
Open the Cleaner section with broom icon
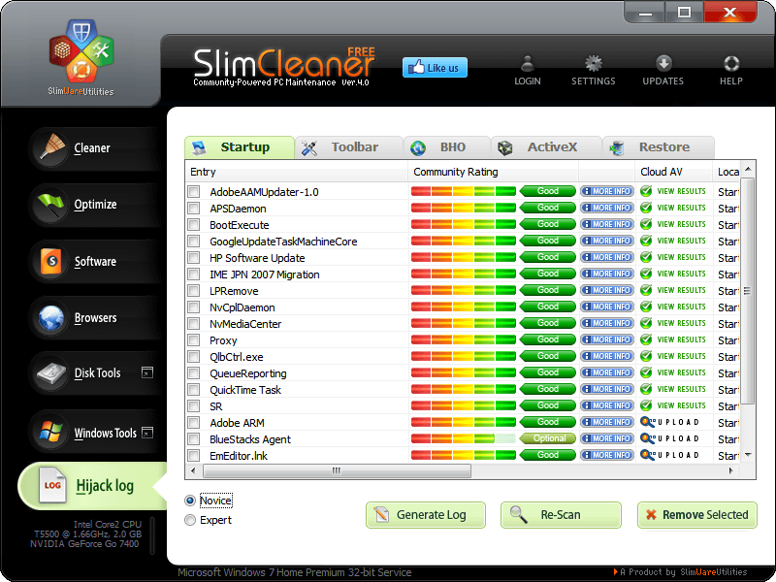(x=52, y=148)
